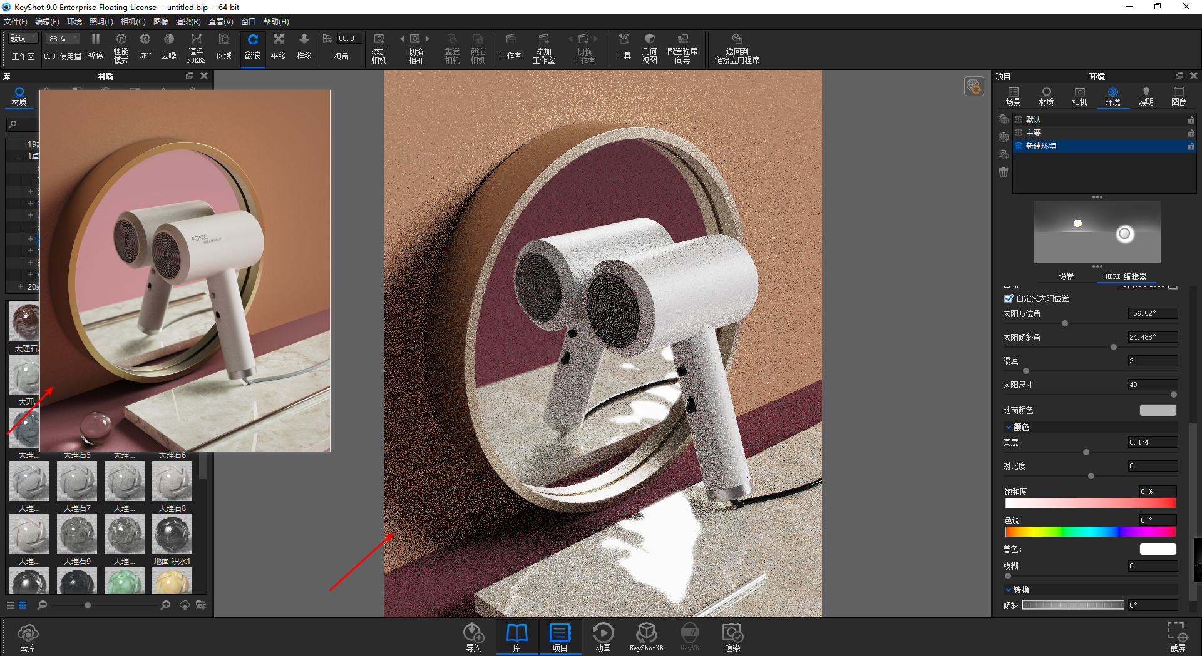1202x656 pixels.
Task: Open the 文件(F) menu
Action: (16, 22)
